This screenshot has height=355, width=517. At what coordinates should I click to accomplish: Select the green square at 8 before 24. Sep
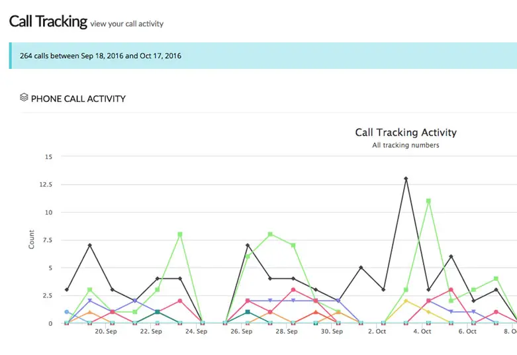179,234
